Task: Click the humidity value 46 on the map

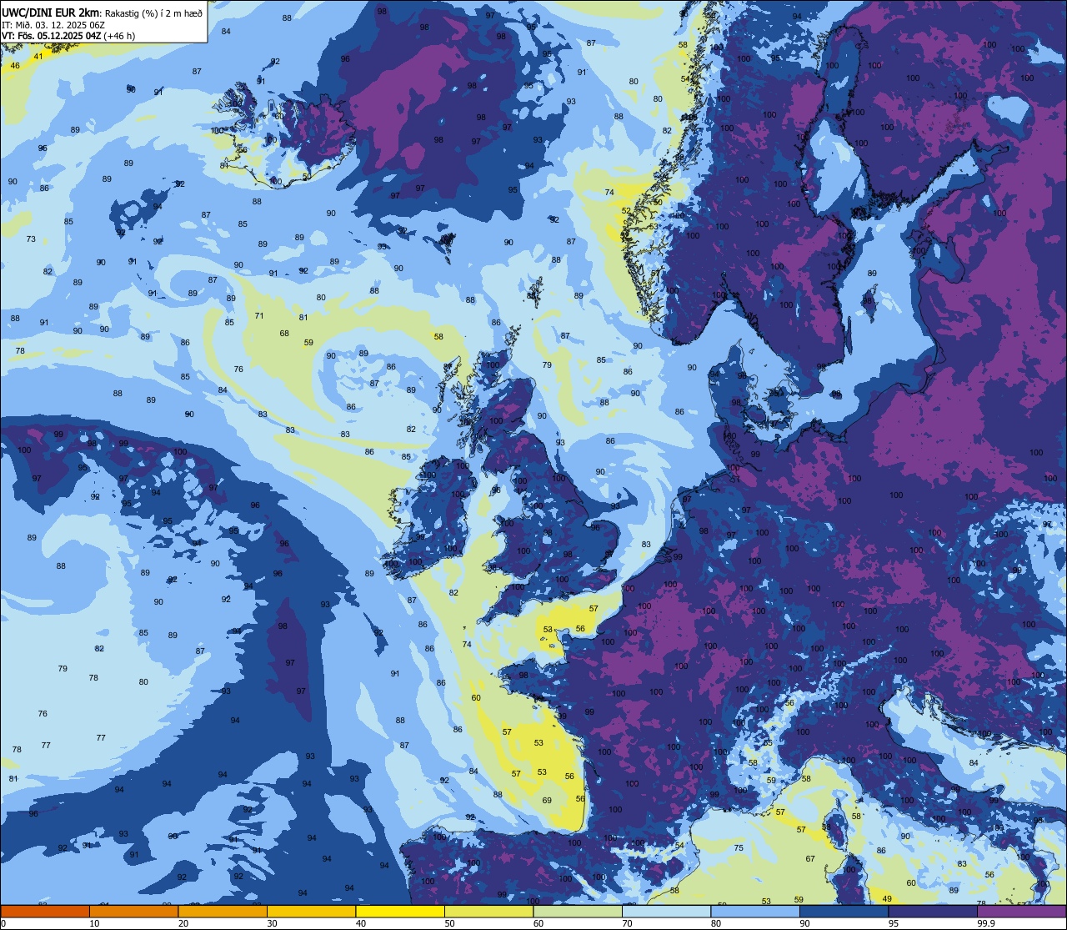Action: pyautogui.click(x=15, y=65)
